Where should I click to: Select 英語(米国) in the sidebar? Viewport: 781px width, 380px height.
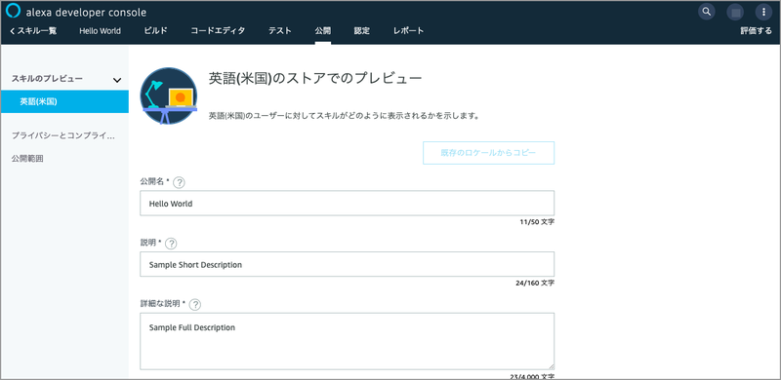click(64, 101)
